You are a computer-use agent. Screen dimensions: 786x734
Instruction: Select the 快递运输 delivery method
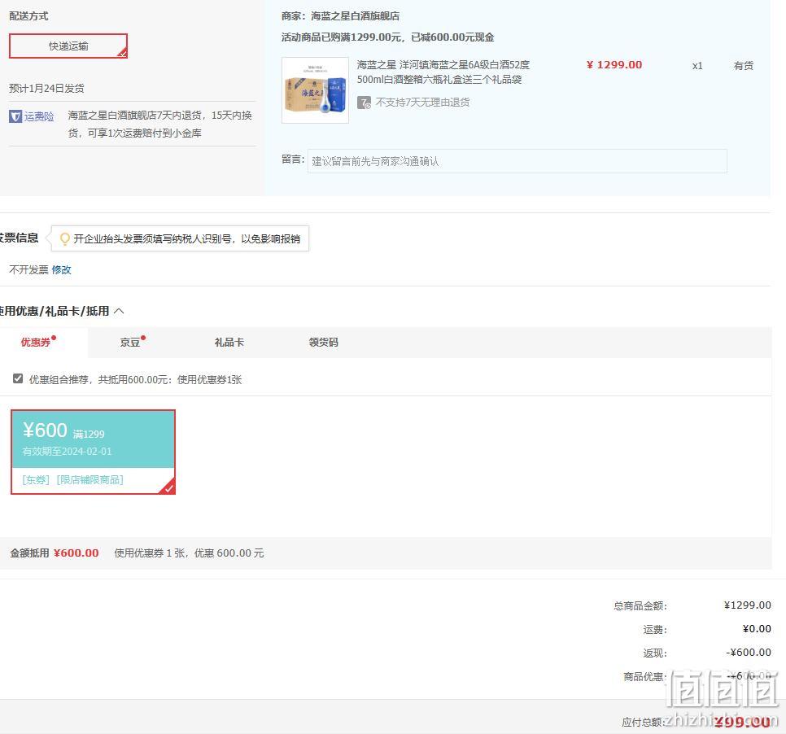pos(68,46)
